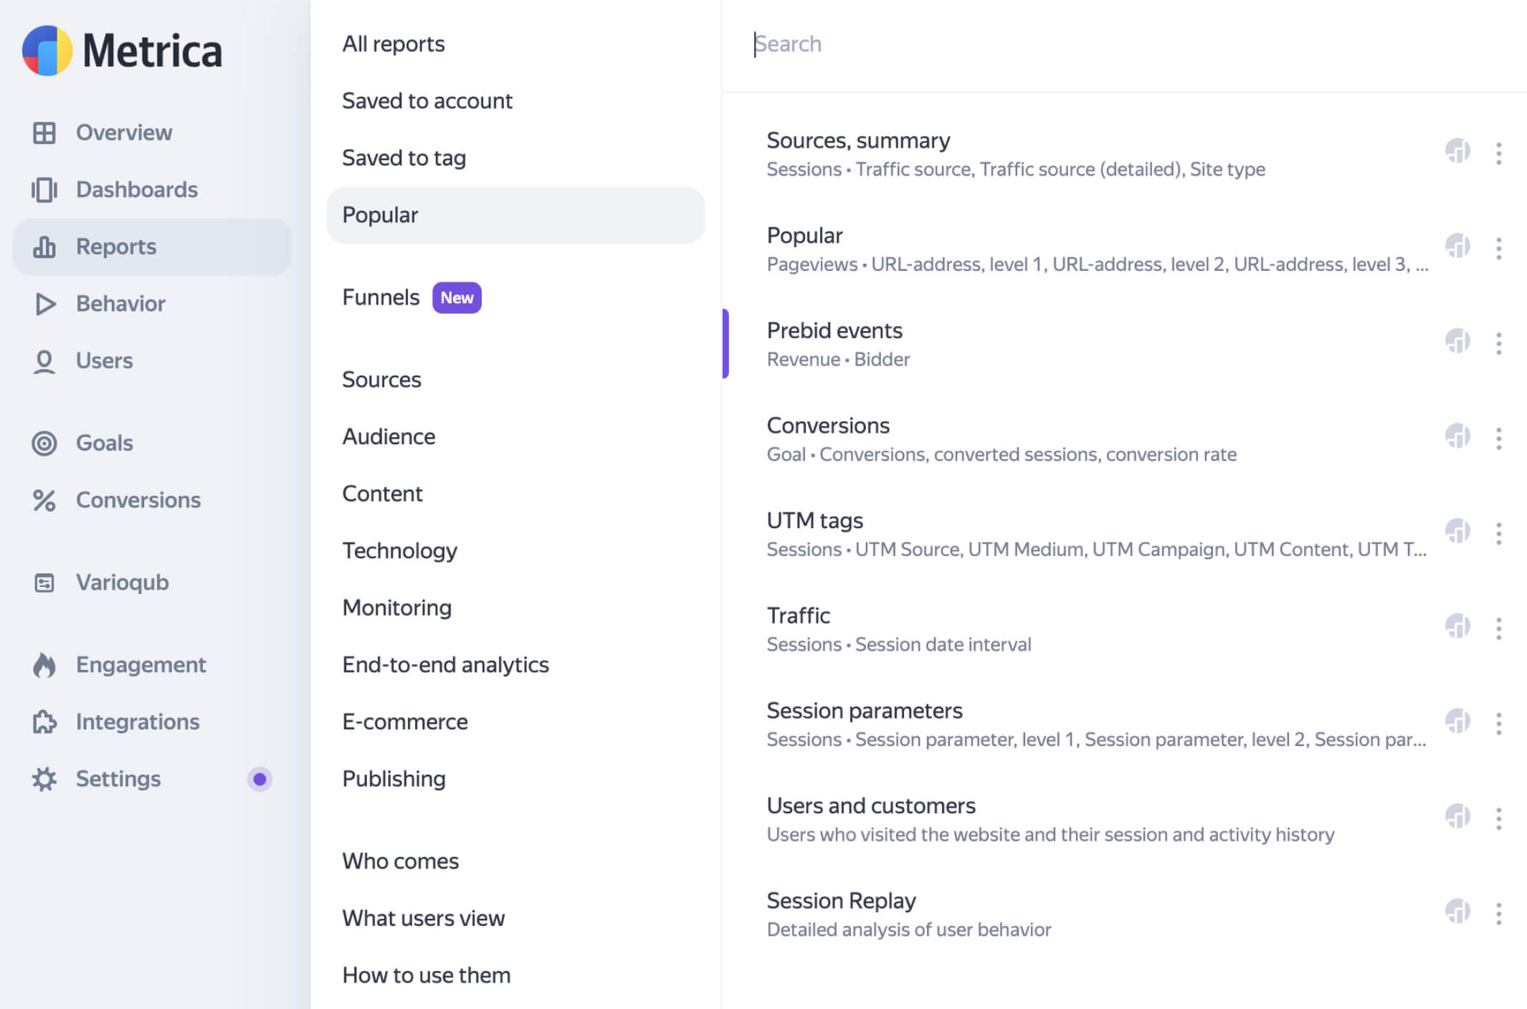Image resolution: width=1527 pixels, height=1009 pixels.
Task: Select the E-commerce report category
Action: [x=405, y=722]
